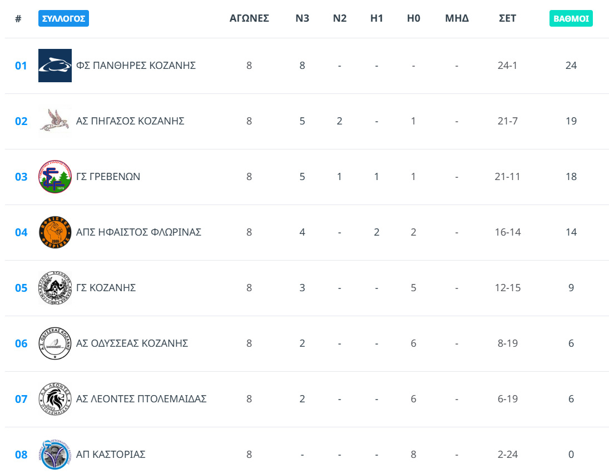Click the ΑΣ Οδυσσέας Κοζάνης round logo
Viewport: 609px width, 474px height.
click(55, 343)
